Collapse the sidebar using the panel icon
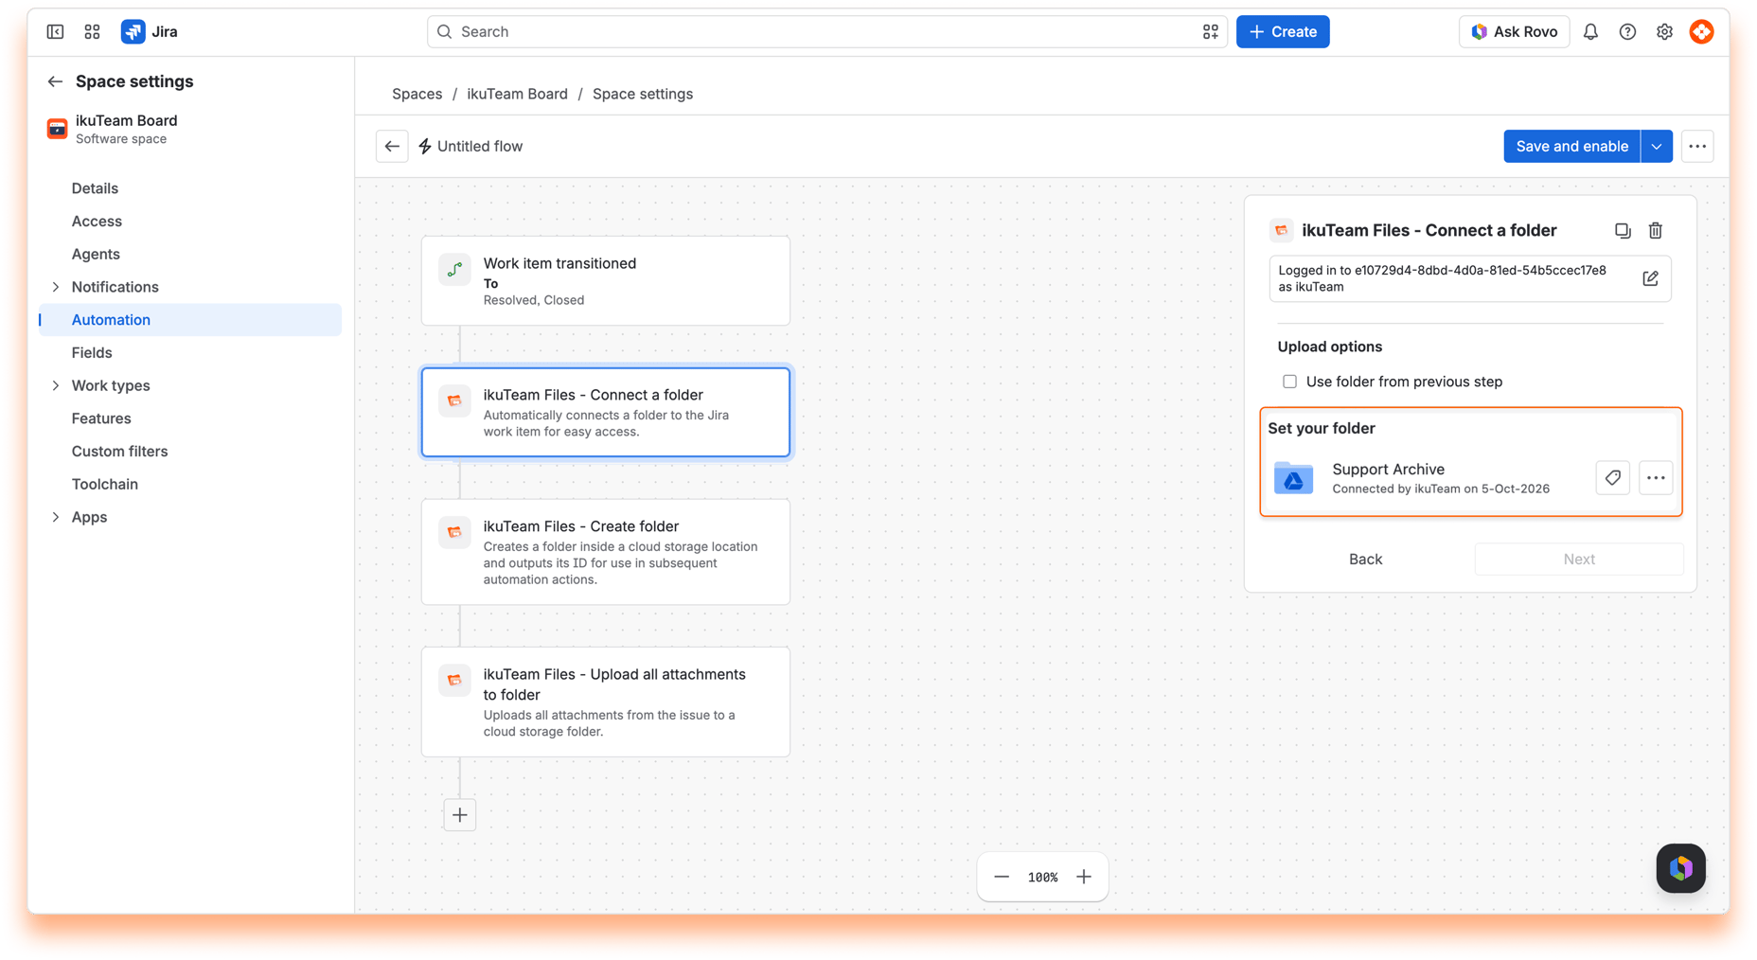The image size is (1757, 960). pyautogui.click(x=55, y=31)
